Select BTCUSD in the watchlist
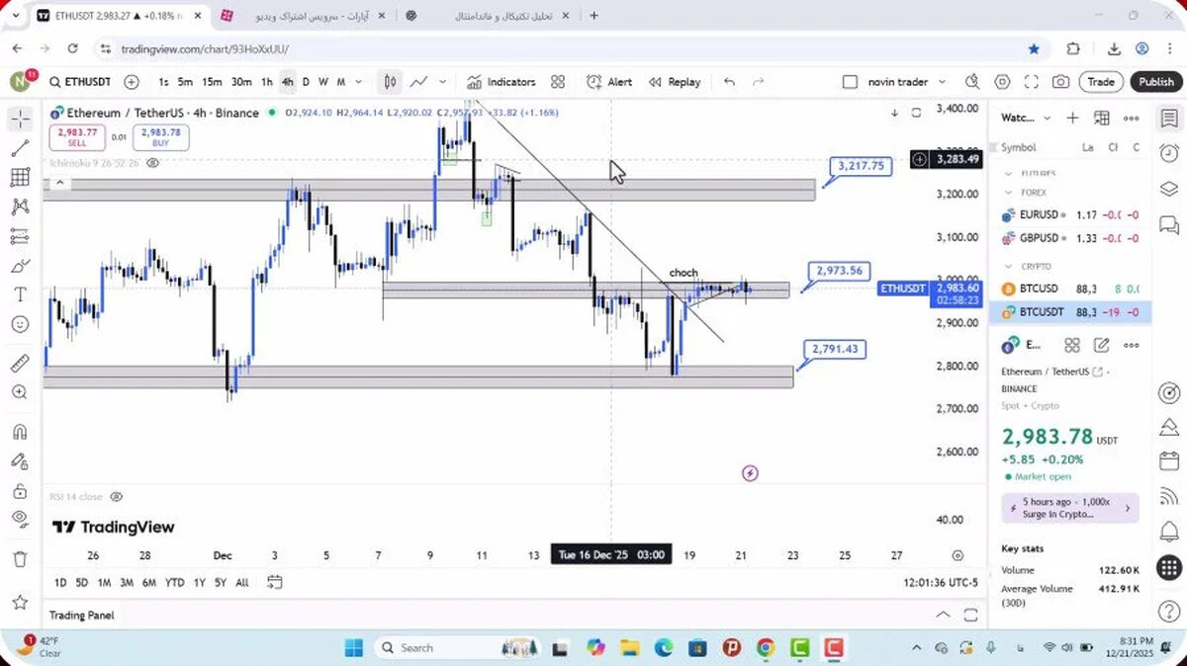The width and height of the screenshot is (1187, 666). pos(1069,289)
